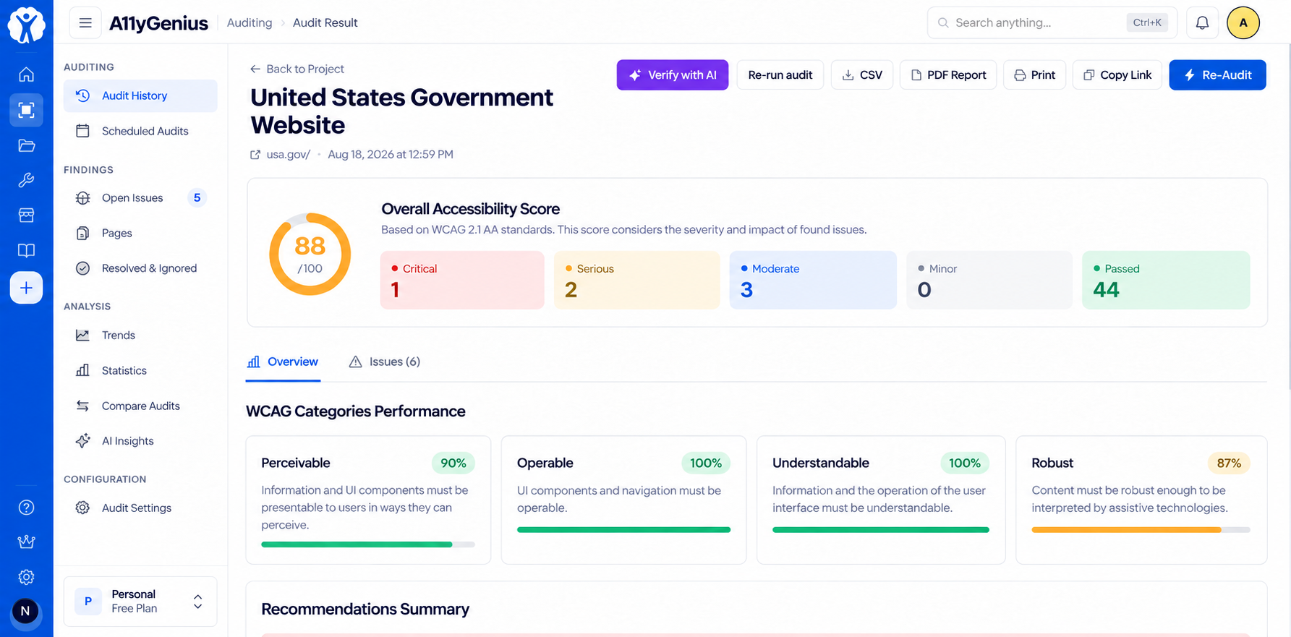
Task: Click the plus new item button
Action: coord(26,288)
